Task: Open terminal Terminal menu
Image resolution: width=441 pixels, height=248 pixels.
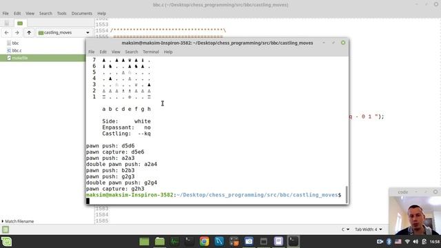Action: (151, 52)
